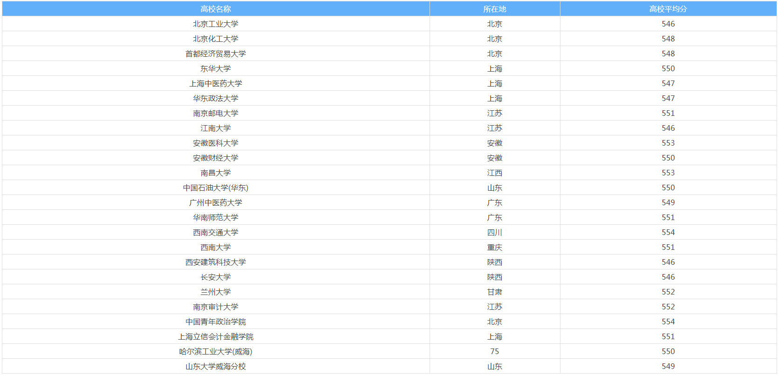Screen dimensions: 778x375
Task: Click 安徽 in 安徽医科大学 row
Action: tap(495, 143)
